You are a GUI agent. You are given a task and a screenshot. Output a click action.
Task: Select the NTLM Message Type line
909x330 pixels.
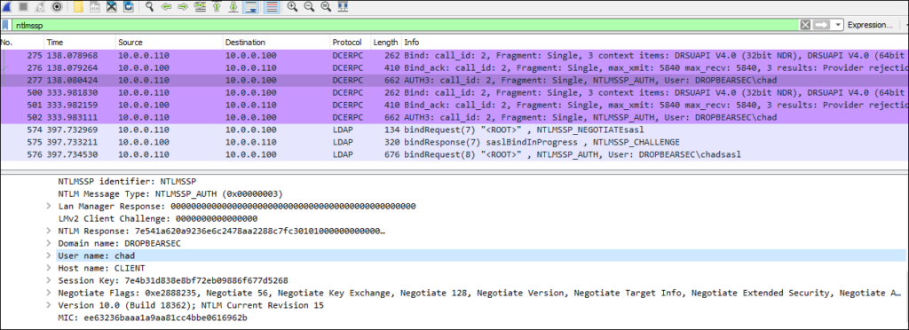[170, 194]
